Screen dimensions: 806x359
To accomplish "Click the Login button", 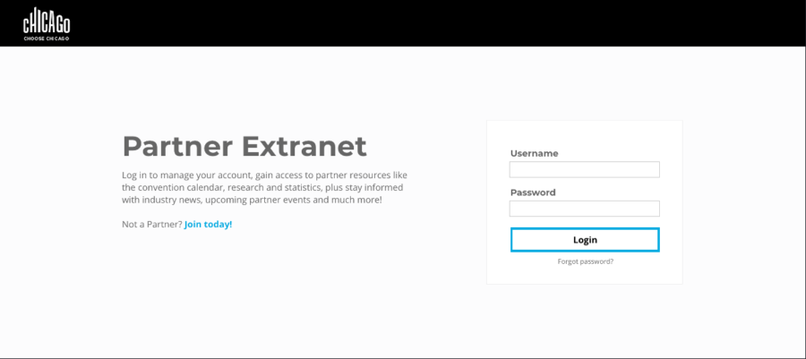I will (585, 240).
